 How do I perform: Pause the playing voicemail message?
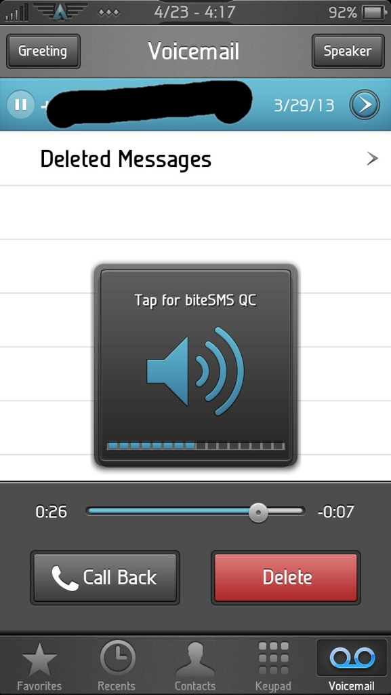[20, 105]
